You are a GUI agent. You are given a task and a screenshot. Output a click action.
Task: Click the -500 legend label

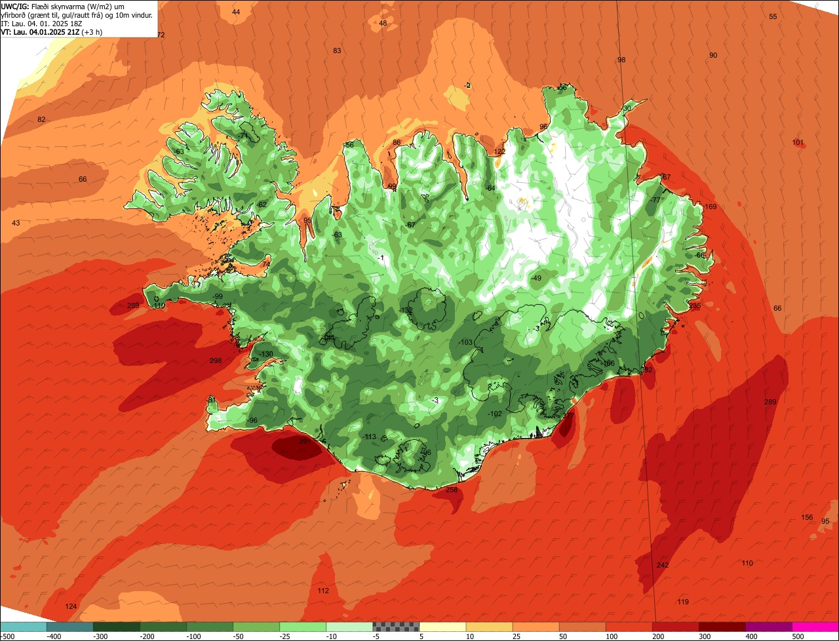9,636
